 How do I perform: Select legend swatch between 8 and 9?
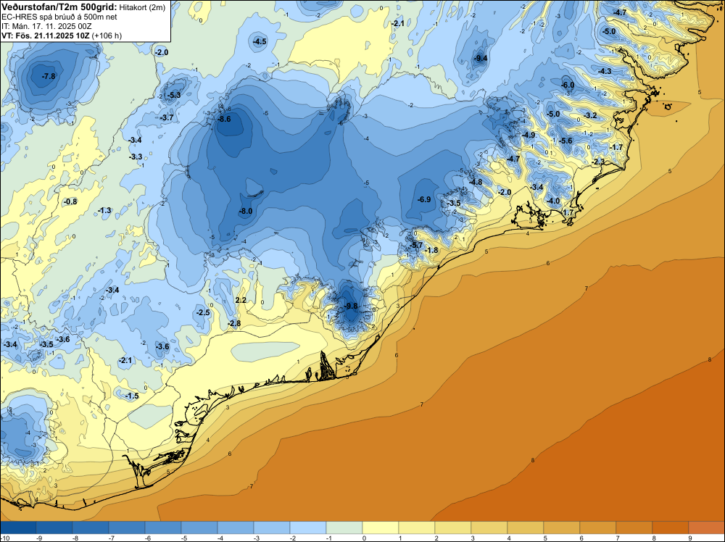[671, 528]
